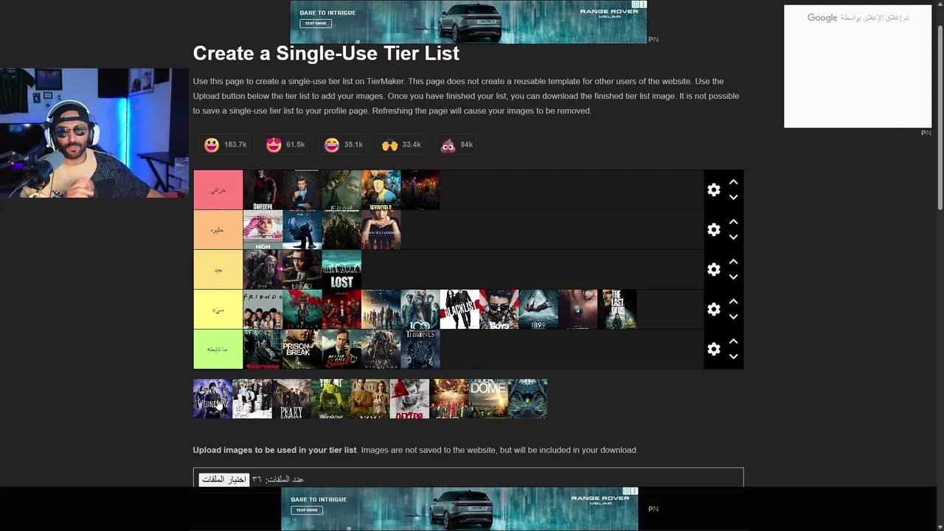This screenshot has width=944, height=531.
Task: Open settings gear for the حلوه tier row
Action: click(x=713, y=229)
